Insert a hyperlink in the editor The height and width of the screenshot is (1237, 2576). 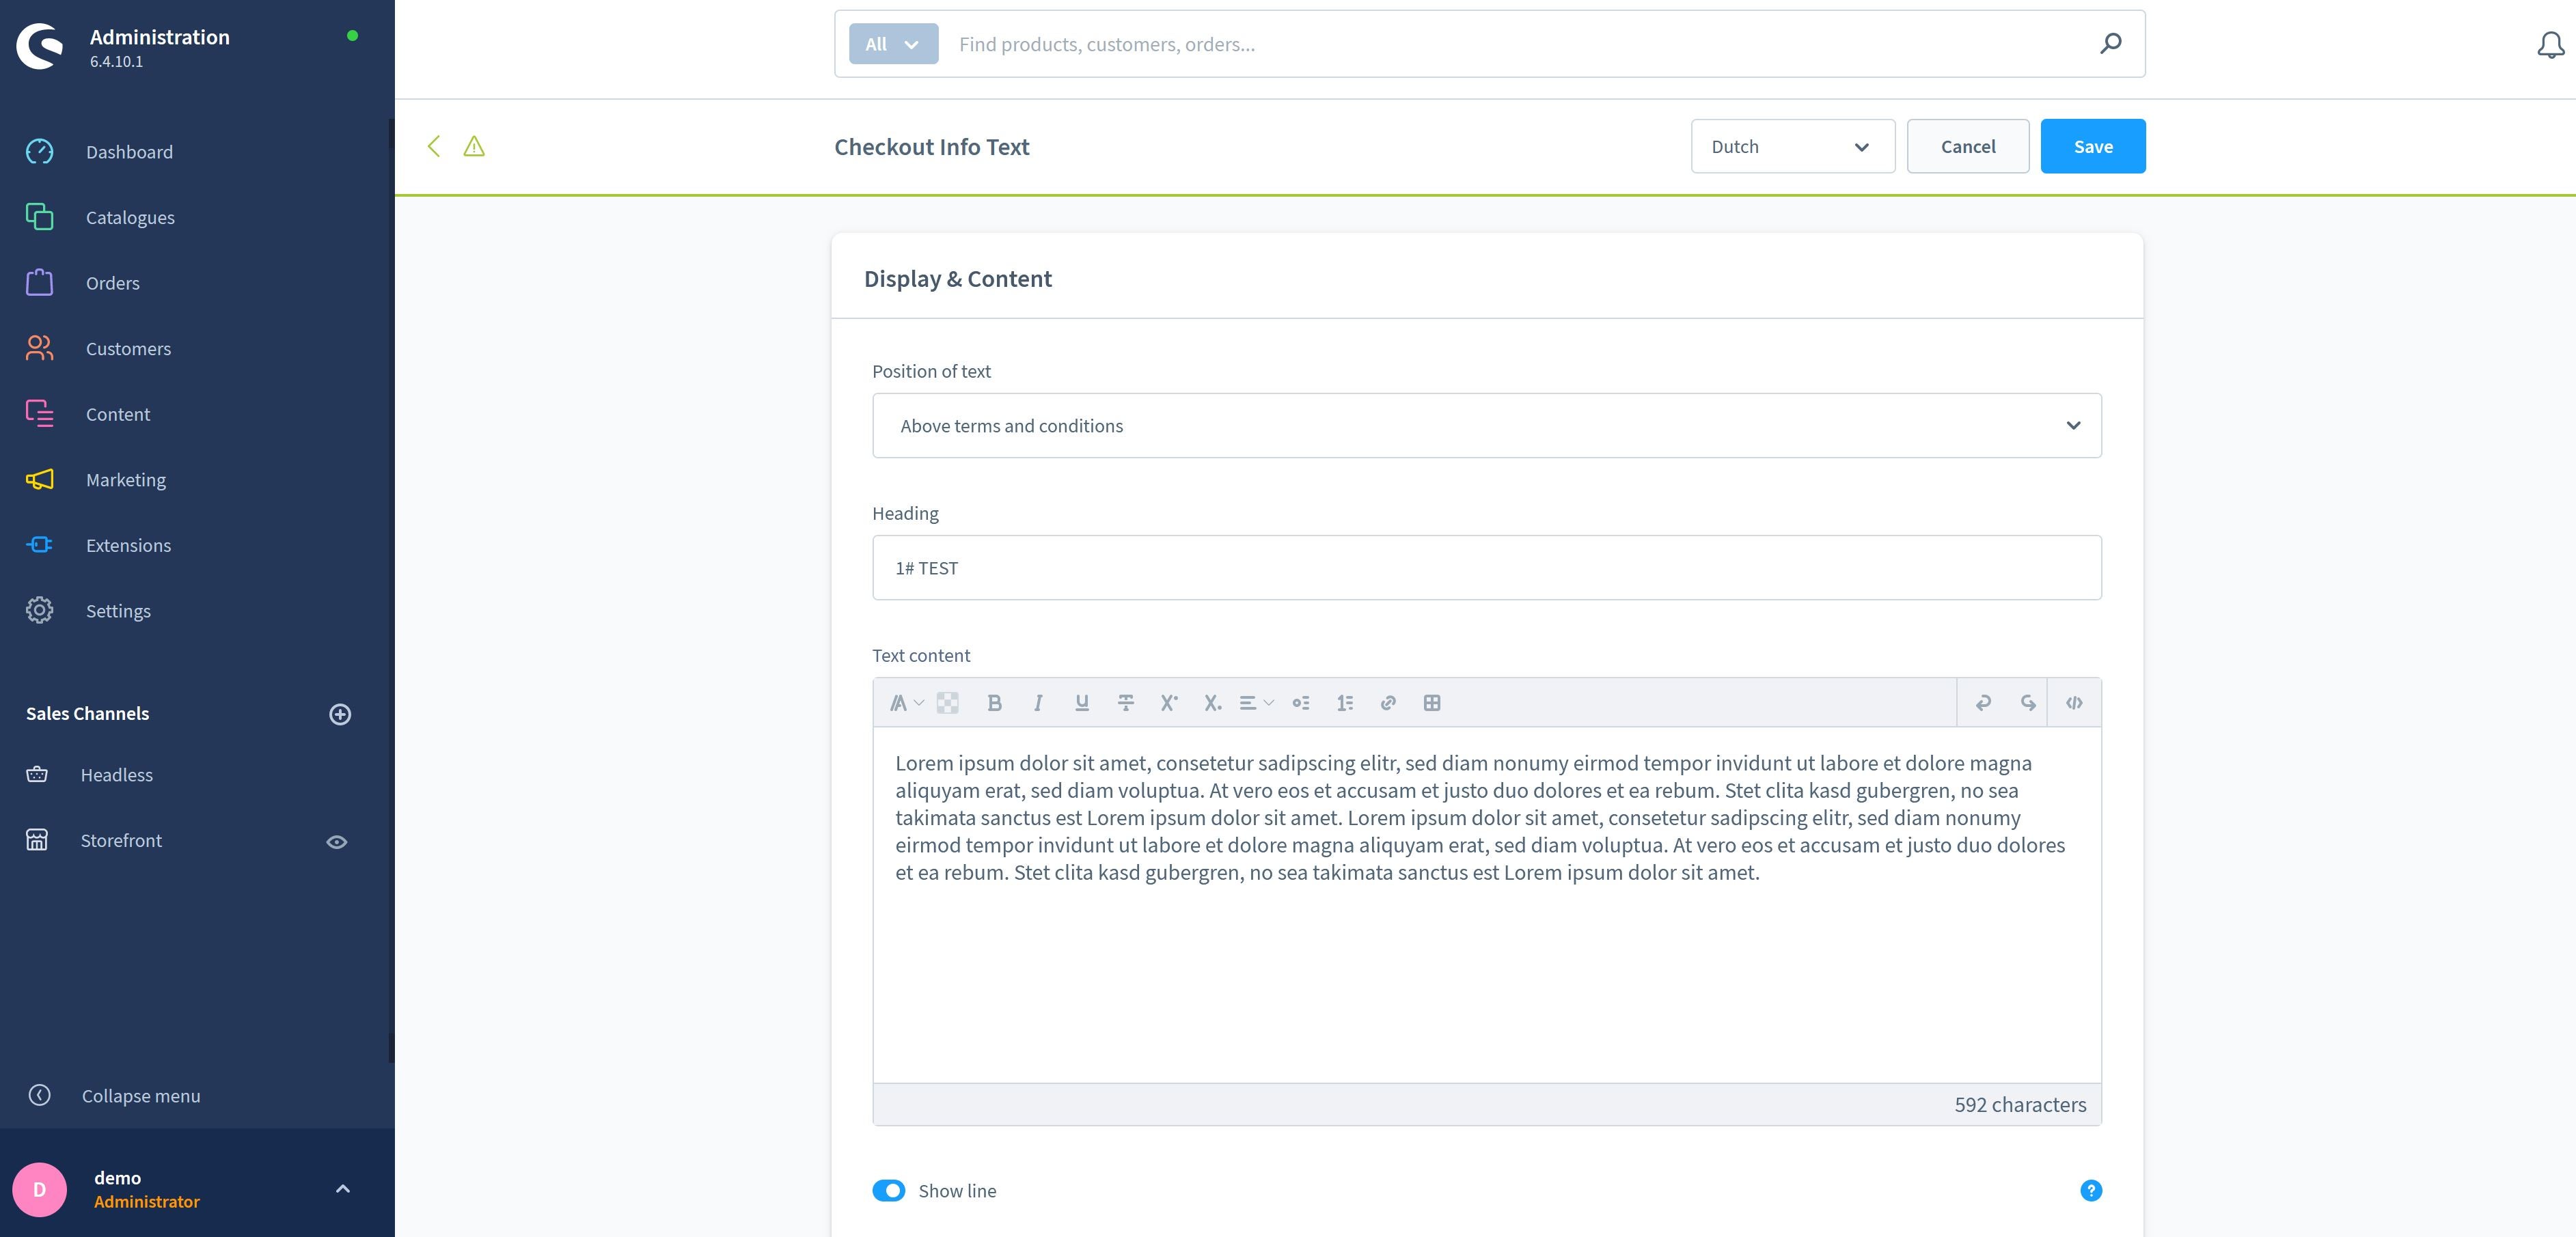click(x=1388, y=703)
